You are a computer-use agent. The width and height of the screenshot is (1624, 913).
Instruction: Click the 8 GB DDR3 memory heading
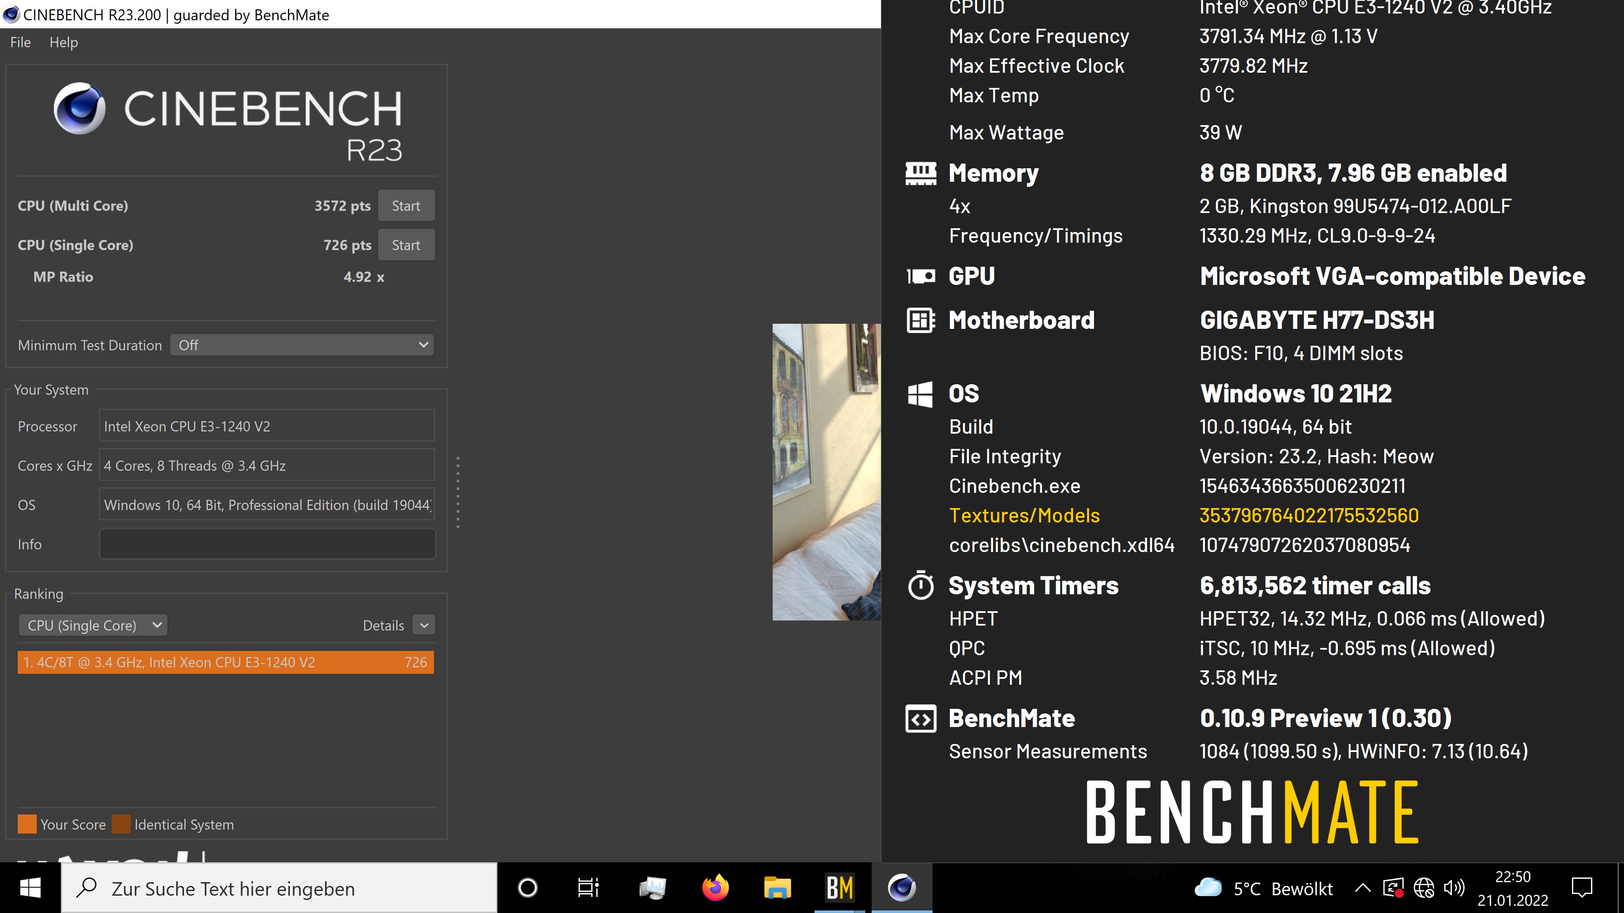(x=1353, y=173)
